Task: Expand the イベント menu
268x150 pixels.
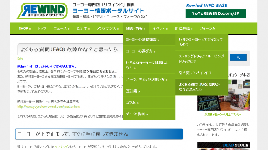Action: (x=160, y=29)
